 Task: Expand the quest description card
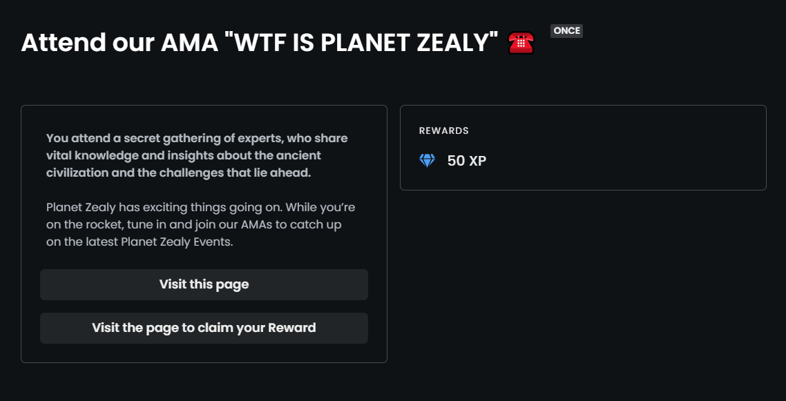point(204,233)
